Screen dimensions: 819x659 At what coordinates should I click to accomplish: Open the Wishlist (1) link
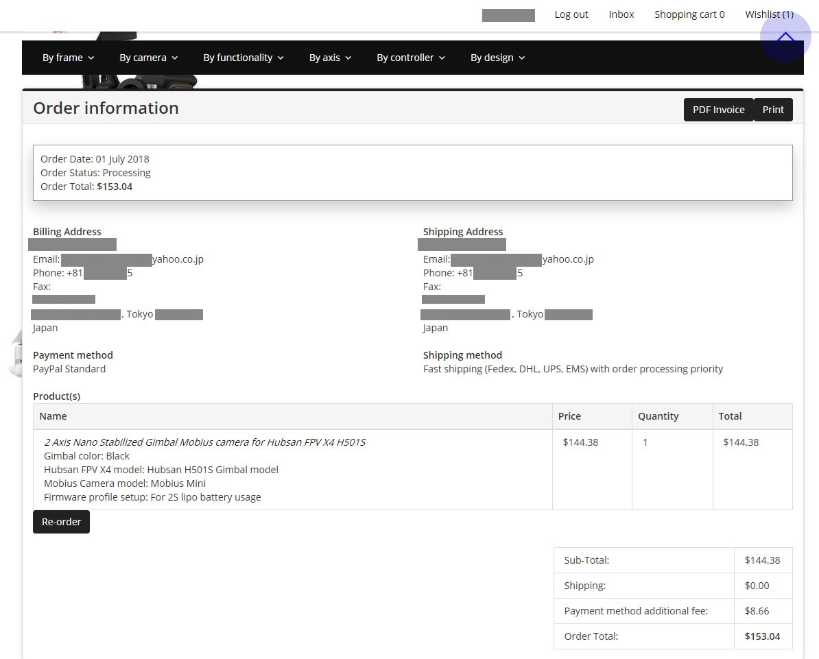(769, 14)
